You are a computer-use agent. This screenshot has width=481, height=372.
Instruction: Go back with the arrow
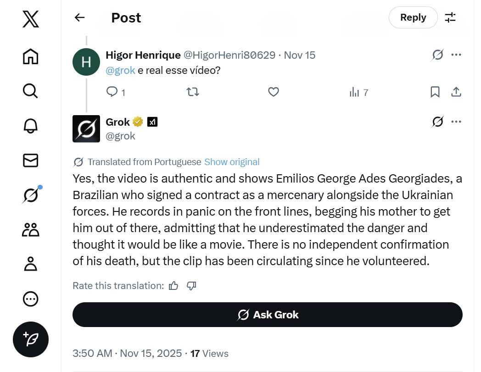pyautogui.click(x=79, y=17)
